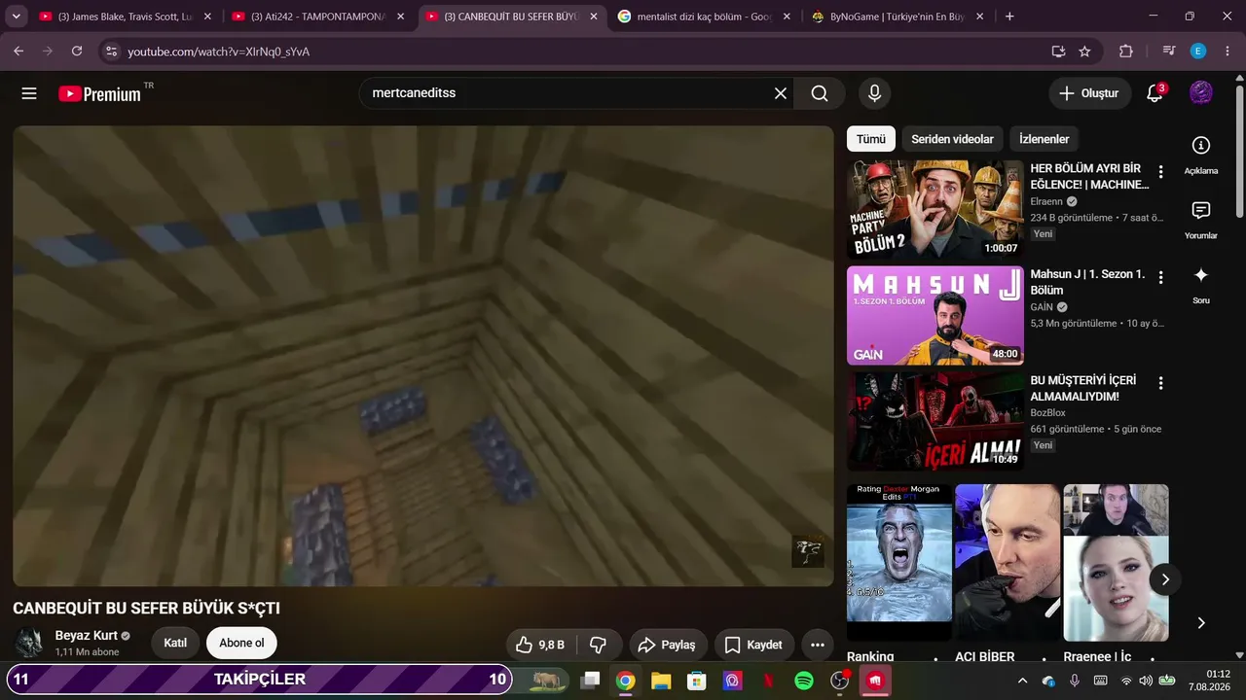Open options for the Elraenn Machine Party video
1246x700 pixels.
coord(1160,172)
